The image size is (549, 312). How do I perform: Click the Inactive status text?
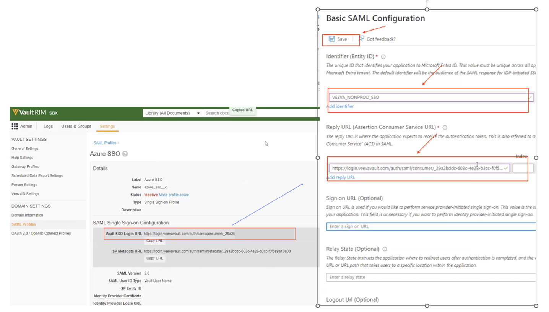[x=151, y=195]
